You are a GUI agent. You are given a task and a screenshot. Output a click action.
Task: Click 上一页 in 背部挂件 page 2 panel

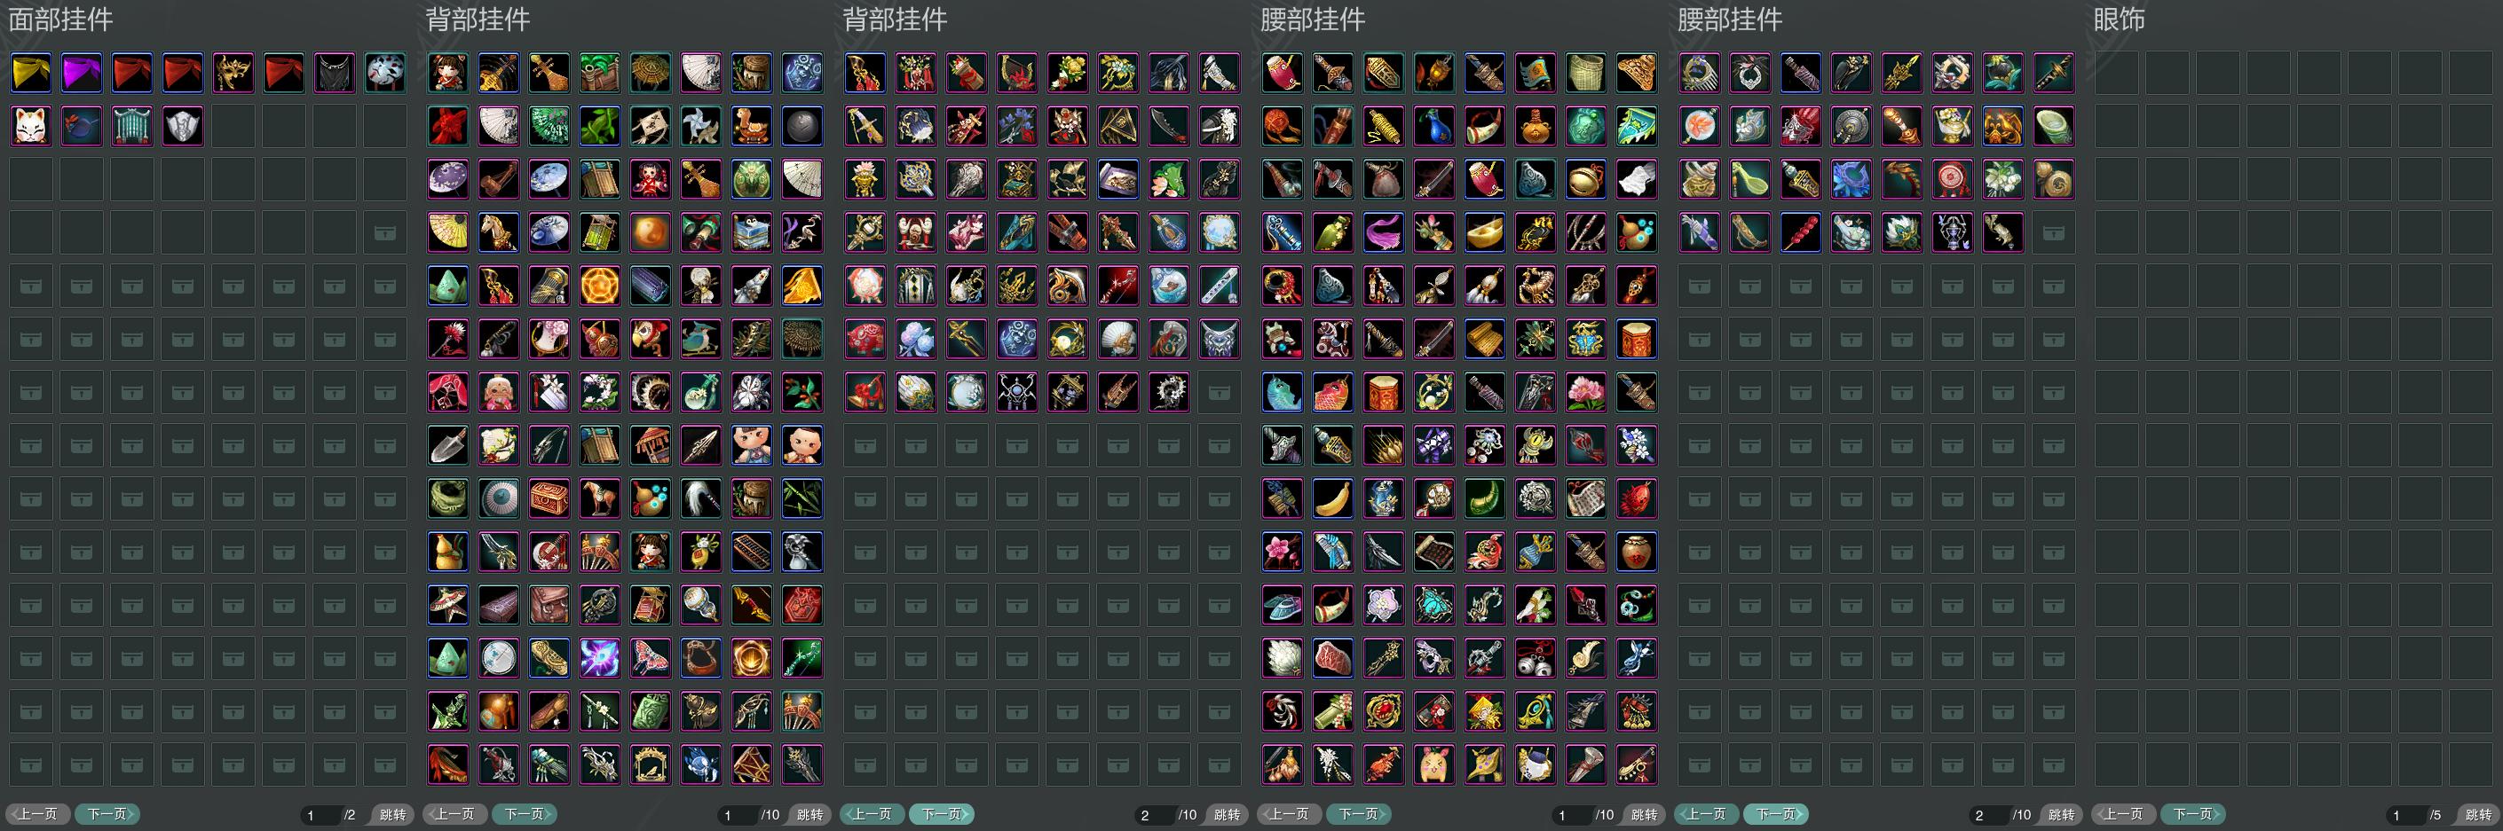pos(872,814)
